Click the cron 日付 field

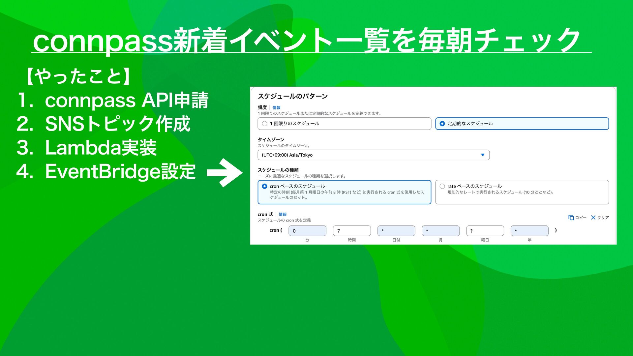(396, 231)
